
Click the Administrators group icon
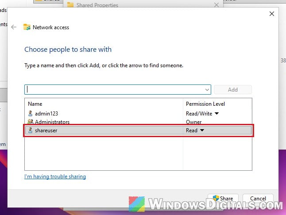[31, 122]
